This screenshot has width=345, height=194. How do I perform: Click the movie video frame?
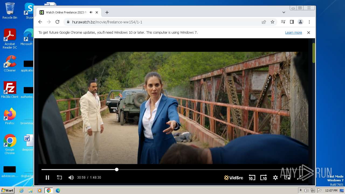click(x=173, y=108)
